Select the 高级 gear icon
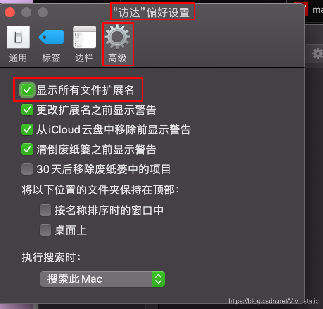 [117, 37]
